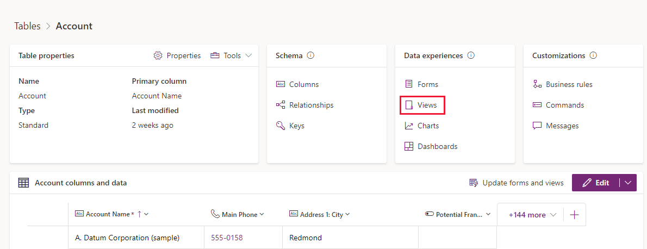Go back to Tables breadcrumb
This screenshot has height=249, width=647.
click(x=27, y=26)
